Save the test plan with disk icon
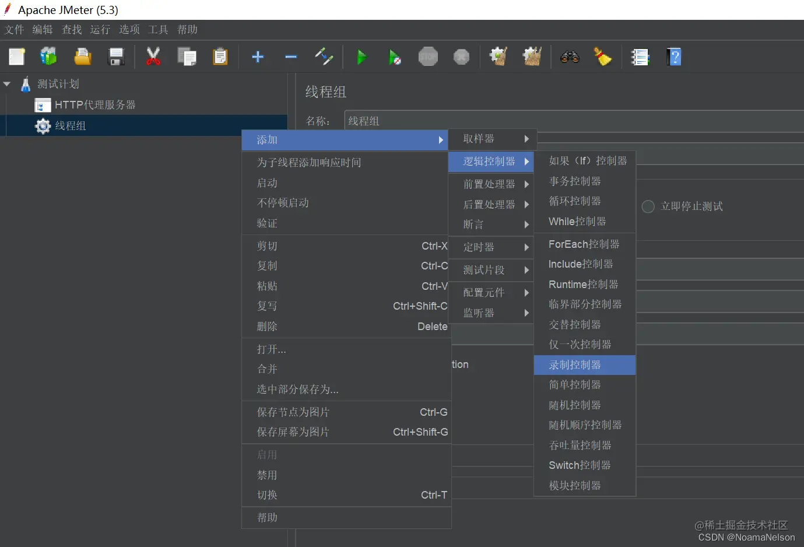Image resolution: width=804 pixels, height=547 pixels. point(116,57)
